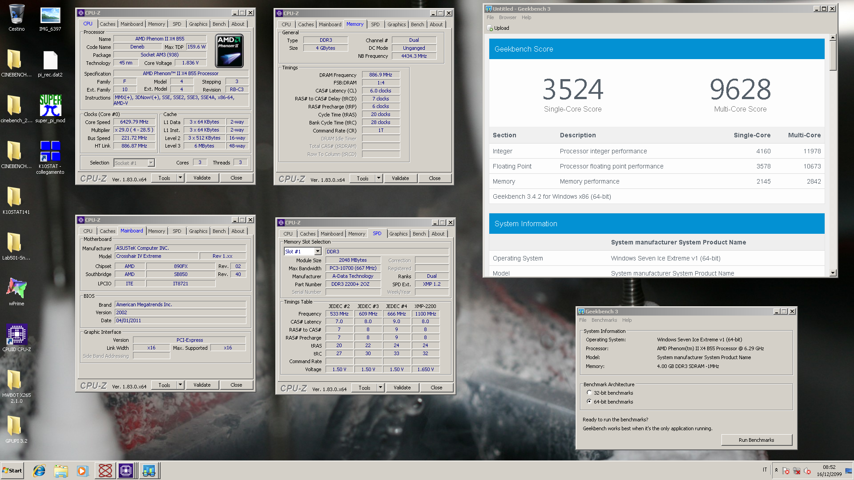Open the pi_rec.dat2 file icon
This screenshot has height=480, width=854.
50,64
